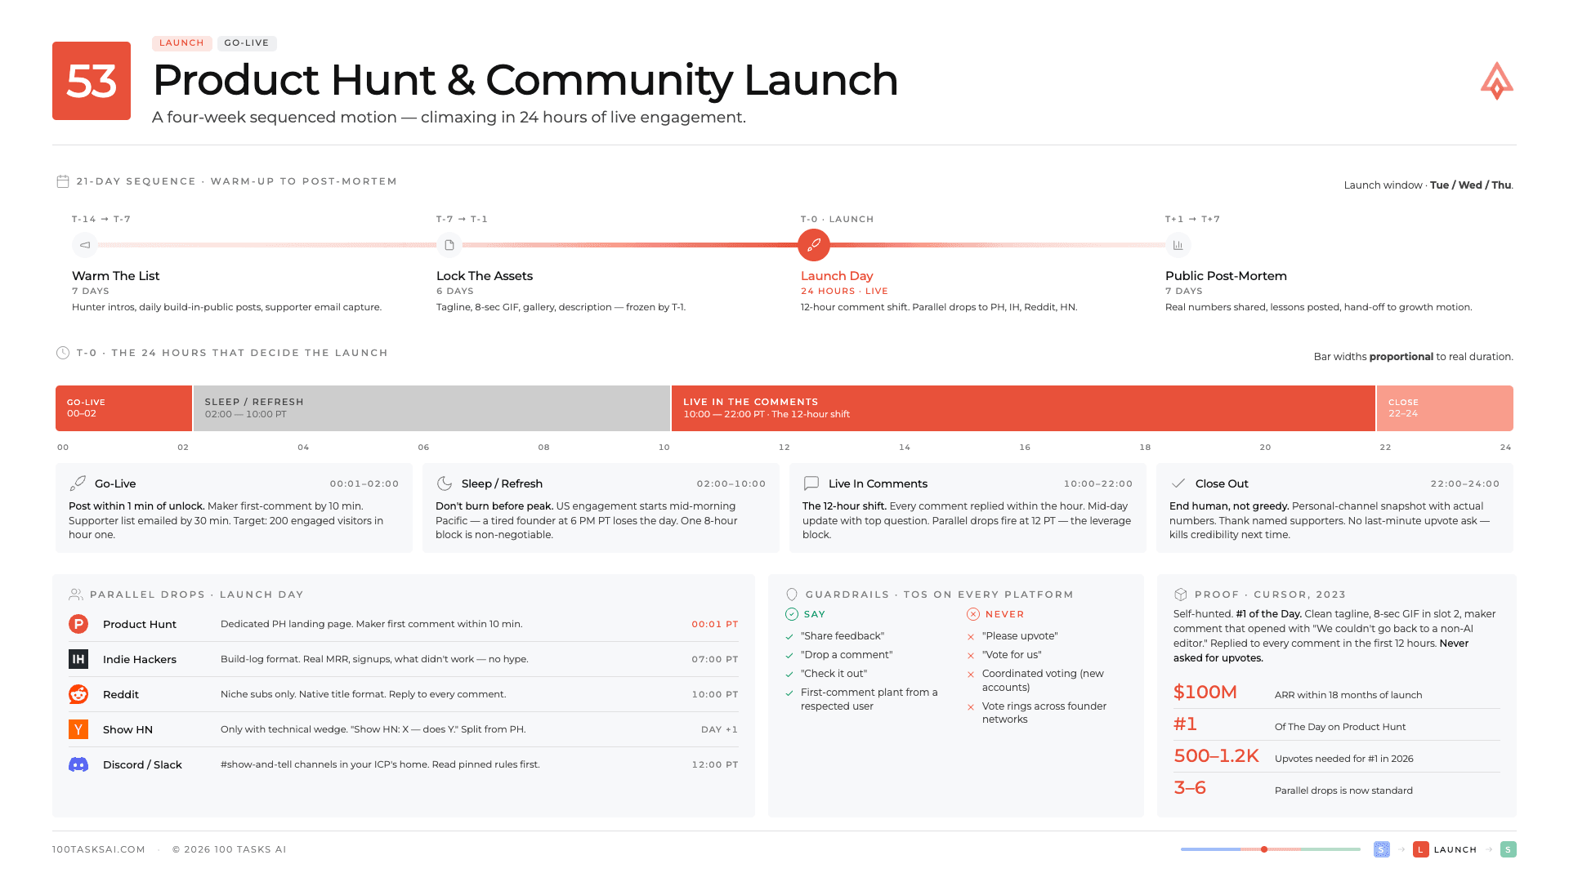The image size is (1569, 882).
Task: Click the GO-LIVE 00–02 timeline bar
Action: click(123, 408)
